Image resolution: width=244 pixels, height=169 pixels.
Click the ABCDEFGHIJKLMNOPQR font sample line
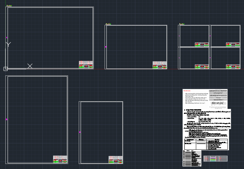(x=218, y=91)
